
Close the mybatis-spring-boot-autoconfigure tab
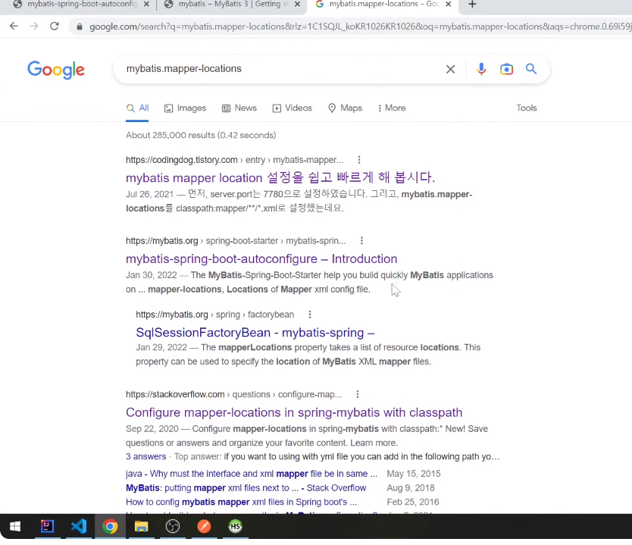pyautogui.click(x=147, y=4)
